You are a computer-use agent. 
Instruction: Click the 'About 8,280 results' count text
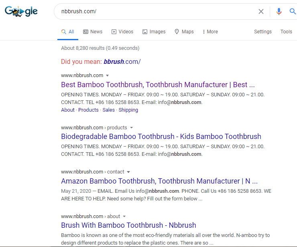100,48
